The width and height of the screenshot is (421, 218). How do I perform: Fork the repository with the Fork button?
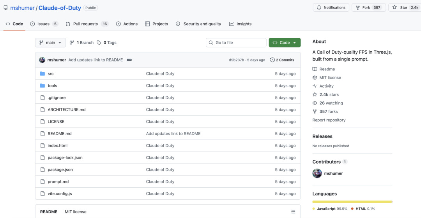click(369, 7)
